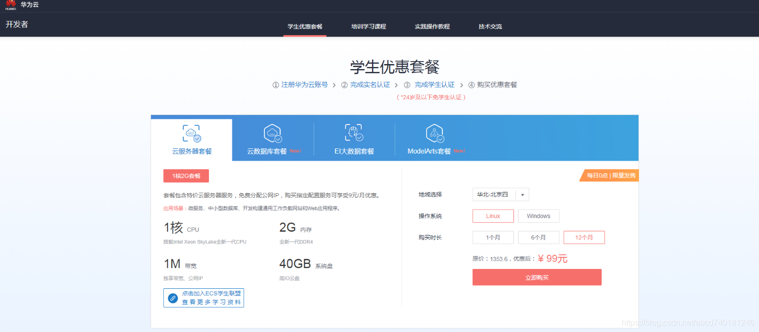Click the ¥ 99元 price text
Viewport: 759px width, 332px height.
pyautogui.click(x=553, y=258)
